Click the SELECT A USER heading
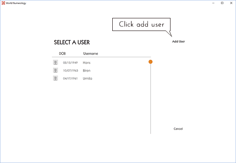This screenshot has width=236, height=163. click(72, 42)
